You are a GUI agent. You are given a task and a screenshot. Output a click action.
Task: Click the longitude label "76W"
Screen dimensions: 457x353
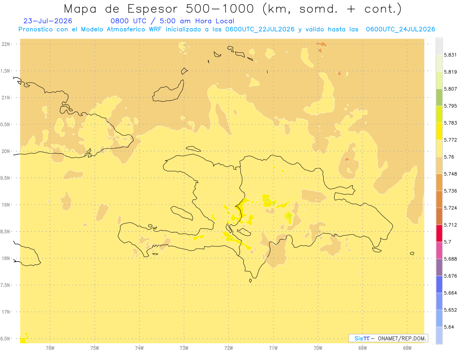[50, 348]
